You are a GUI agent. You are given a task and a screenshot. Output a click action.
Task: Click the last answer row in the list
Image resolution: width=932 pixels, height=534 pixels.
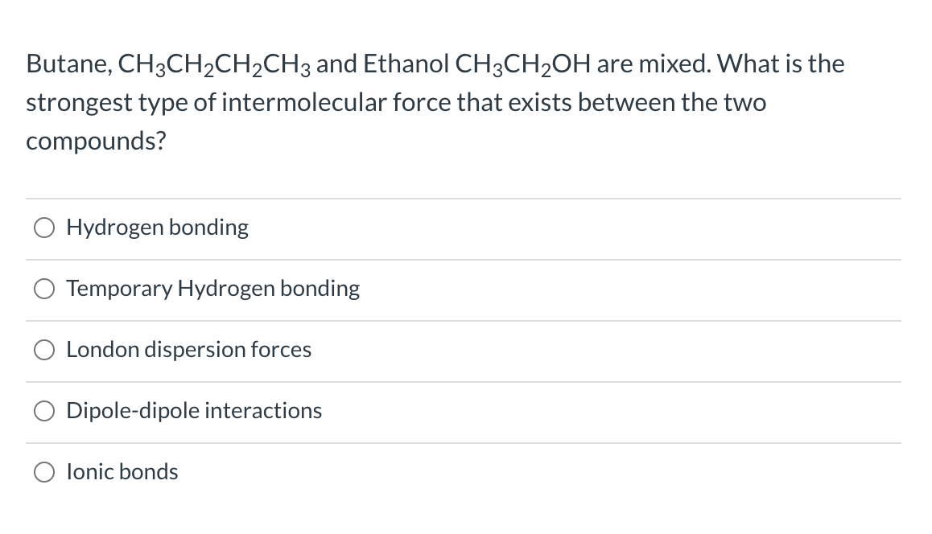pos(322,472)
